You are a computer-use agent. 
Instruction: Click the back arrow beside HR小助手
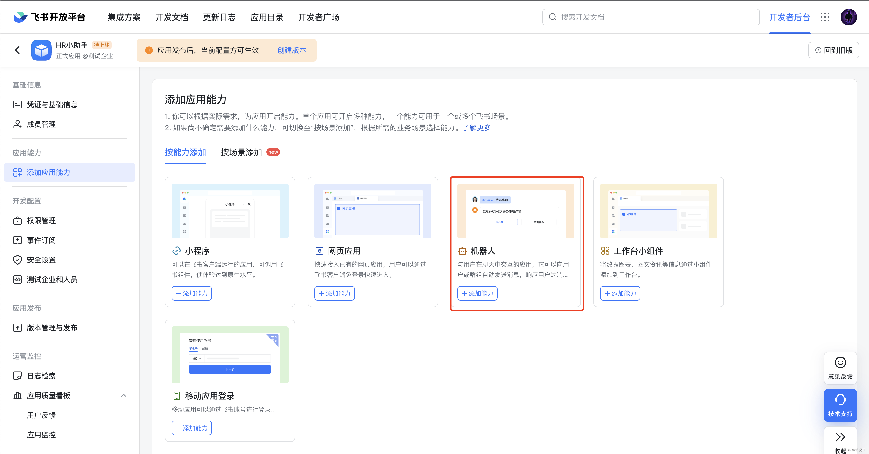(18, 50)
